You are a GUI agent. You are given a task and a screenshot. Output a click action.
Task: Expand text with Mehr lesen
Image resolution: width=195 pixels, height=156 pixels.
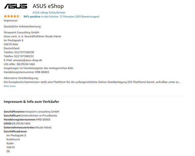10,86
